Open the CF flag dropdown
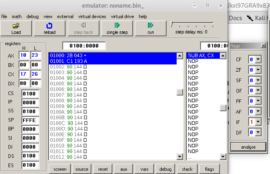270x174 pixels. tap(258, 60)
